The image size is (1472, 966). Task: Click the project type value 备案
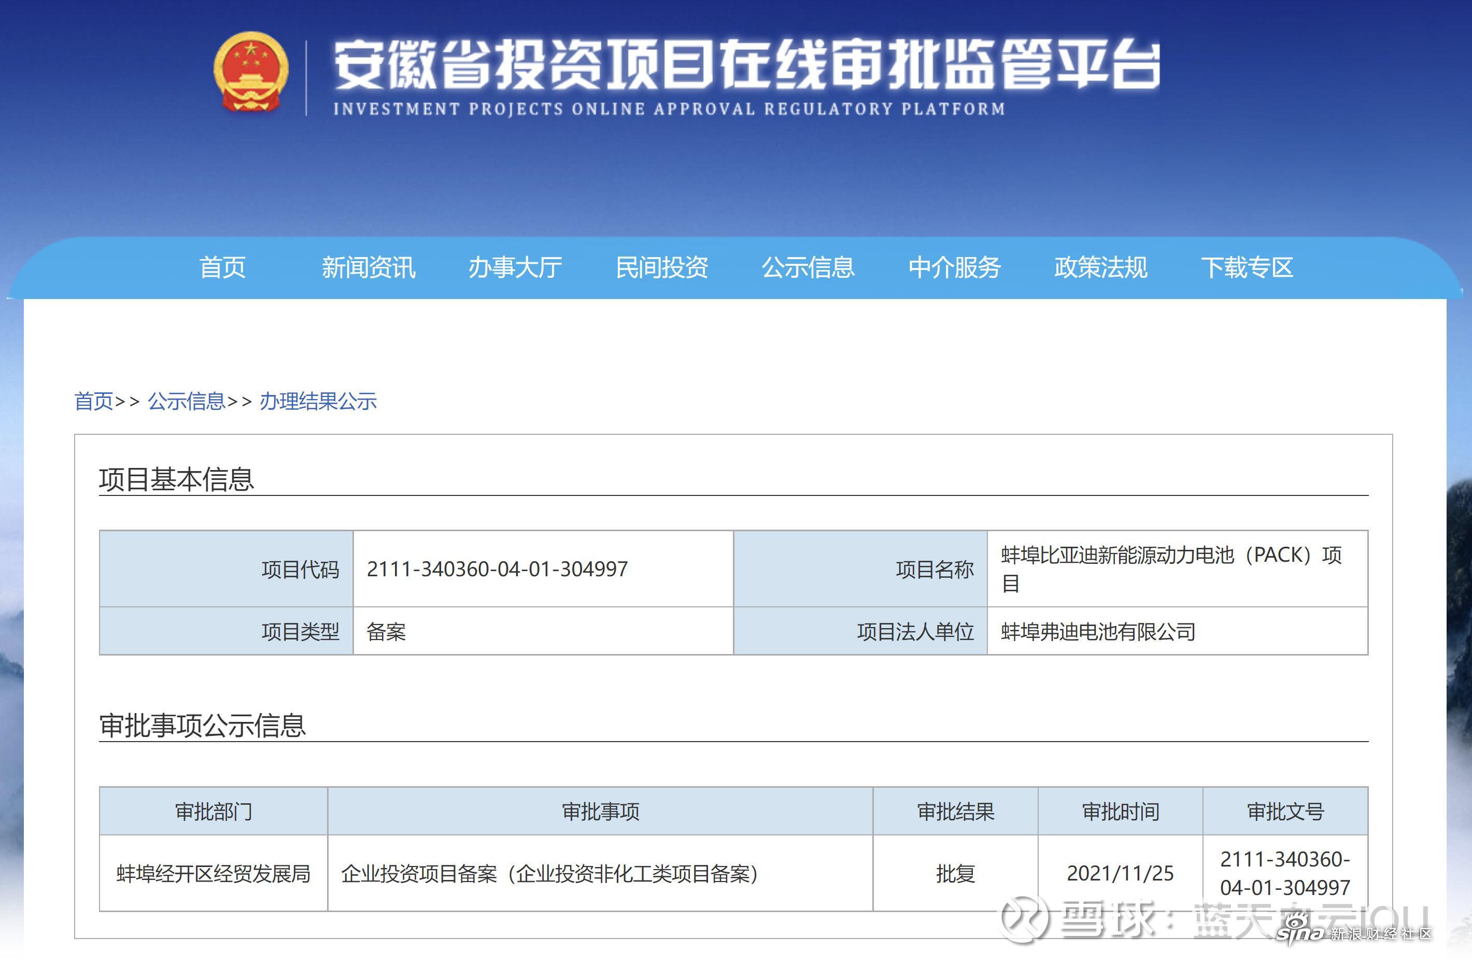(x=386, y=631)
